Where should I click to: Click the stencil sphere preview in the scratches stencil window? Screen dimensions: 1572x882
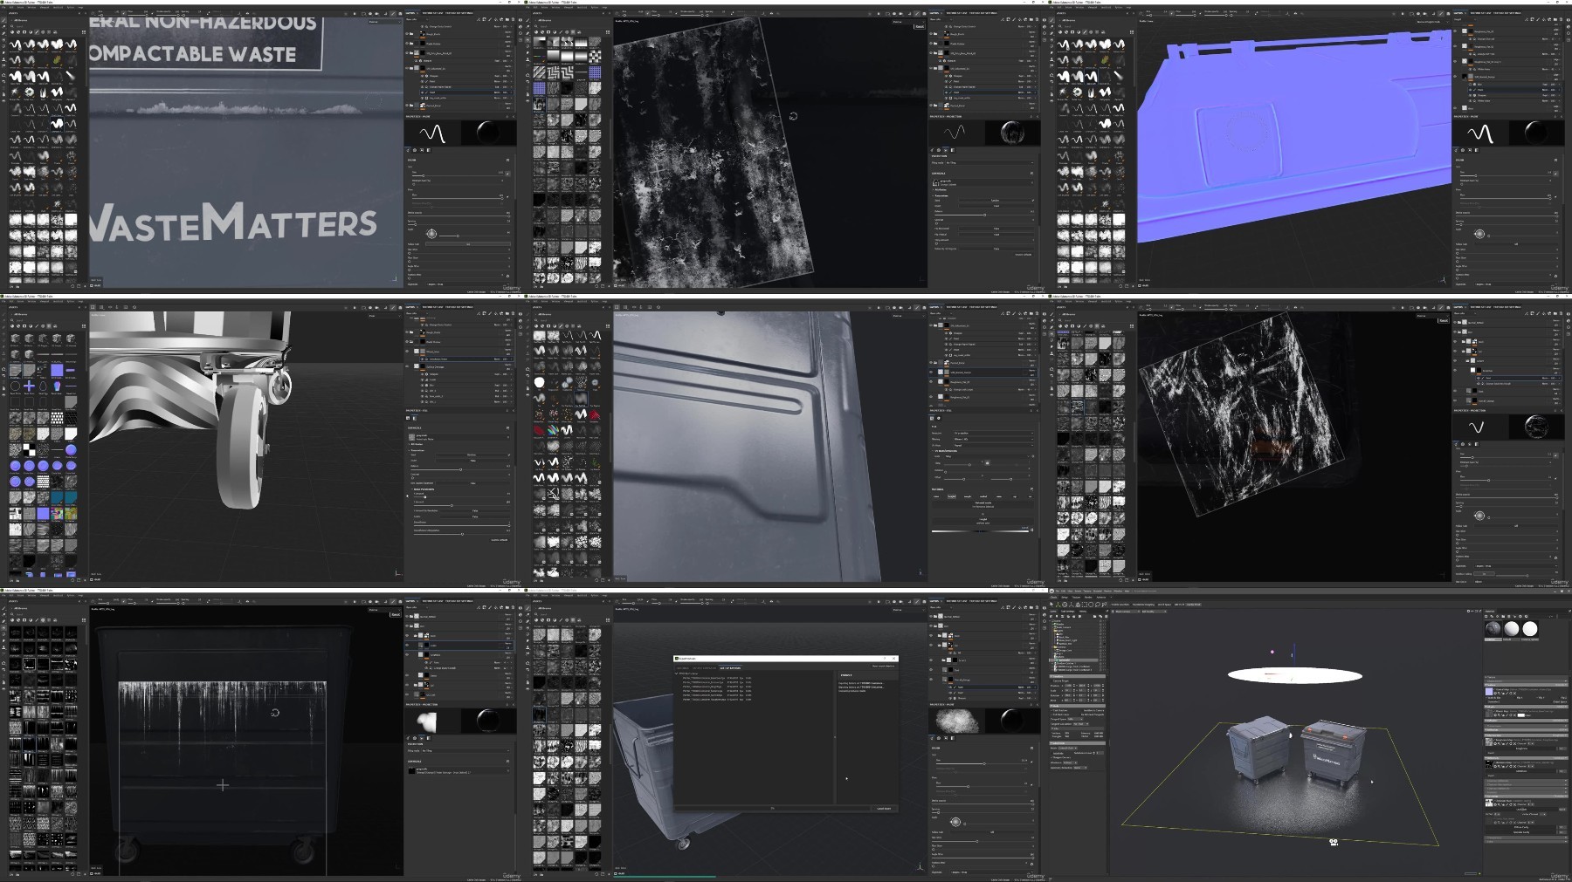coord(1536,427)
